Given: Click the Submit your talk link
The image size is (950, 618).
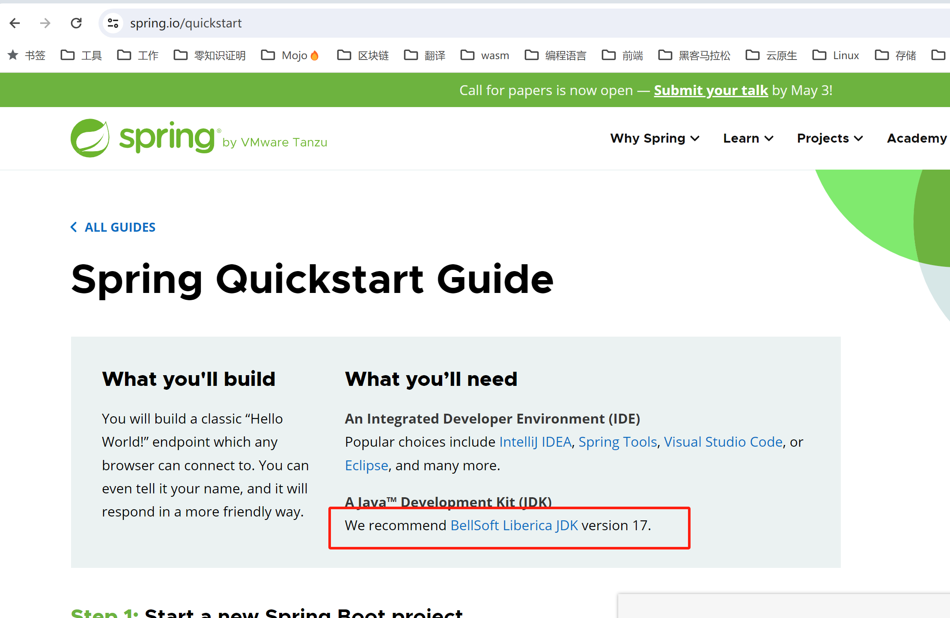Looking at the screenshot, I should click(711, 90).
